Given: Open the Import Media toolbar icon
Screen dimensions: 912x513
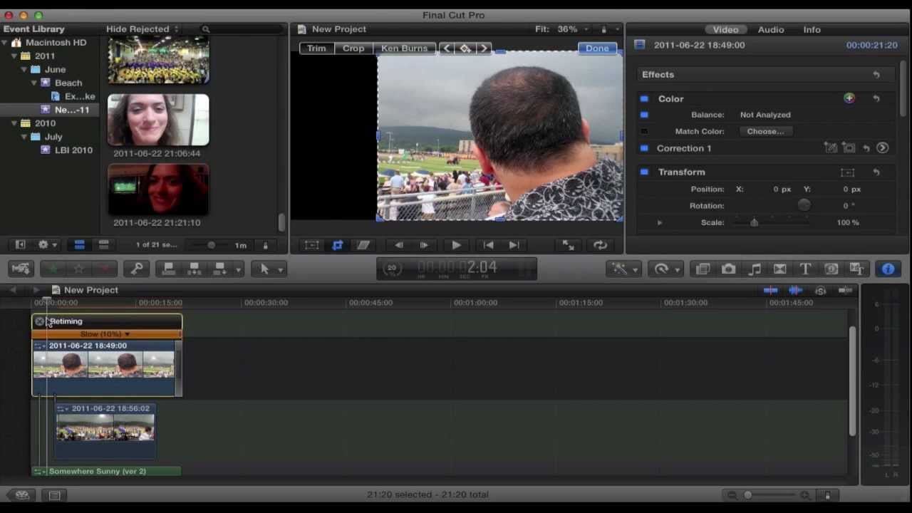Looking at the screenshot, I should (21, 269).
